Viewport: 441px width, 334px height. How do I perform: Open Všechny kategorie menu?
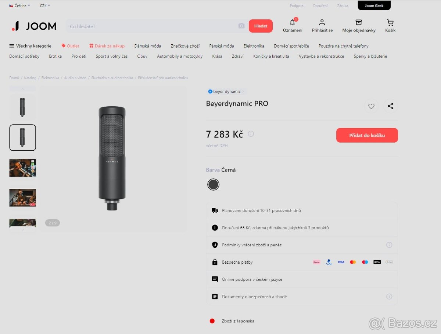tap(30, 46)
